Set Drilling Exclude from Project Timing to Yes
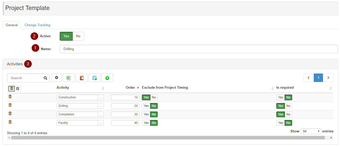 (146, 106)
